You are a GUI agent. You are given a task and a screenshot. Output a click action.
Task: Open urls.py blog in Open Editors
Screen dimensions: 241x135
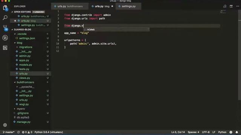31,21
